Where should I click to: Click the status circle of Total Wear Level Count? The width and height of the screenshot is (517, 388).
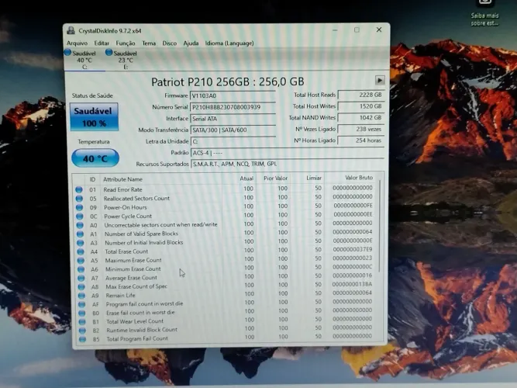[x=82, y=321]
